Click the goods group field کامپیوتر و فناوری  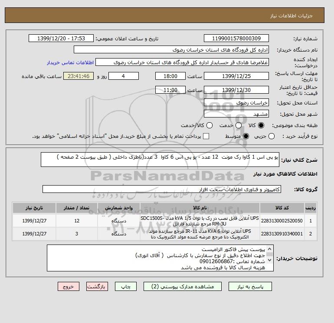tap(162, 189)
